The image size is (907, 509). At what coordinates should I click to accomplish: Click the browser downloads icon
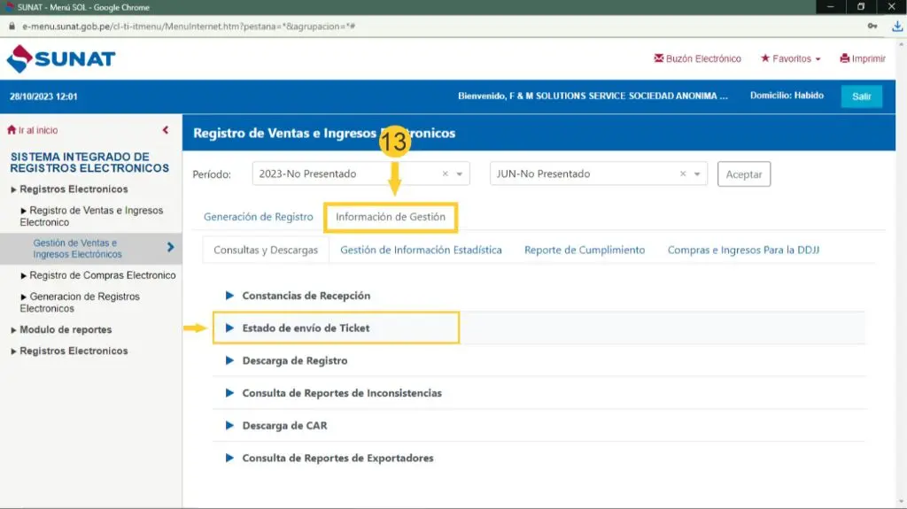tap(896, 27)
